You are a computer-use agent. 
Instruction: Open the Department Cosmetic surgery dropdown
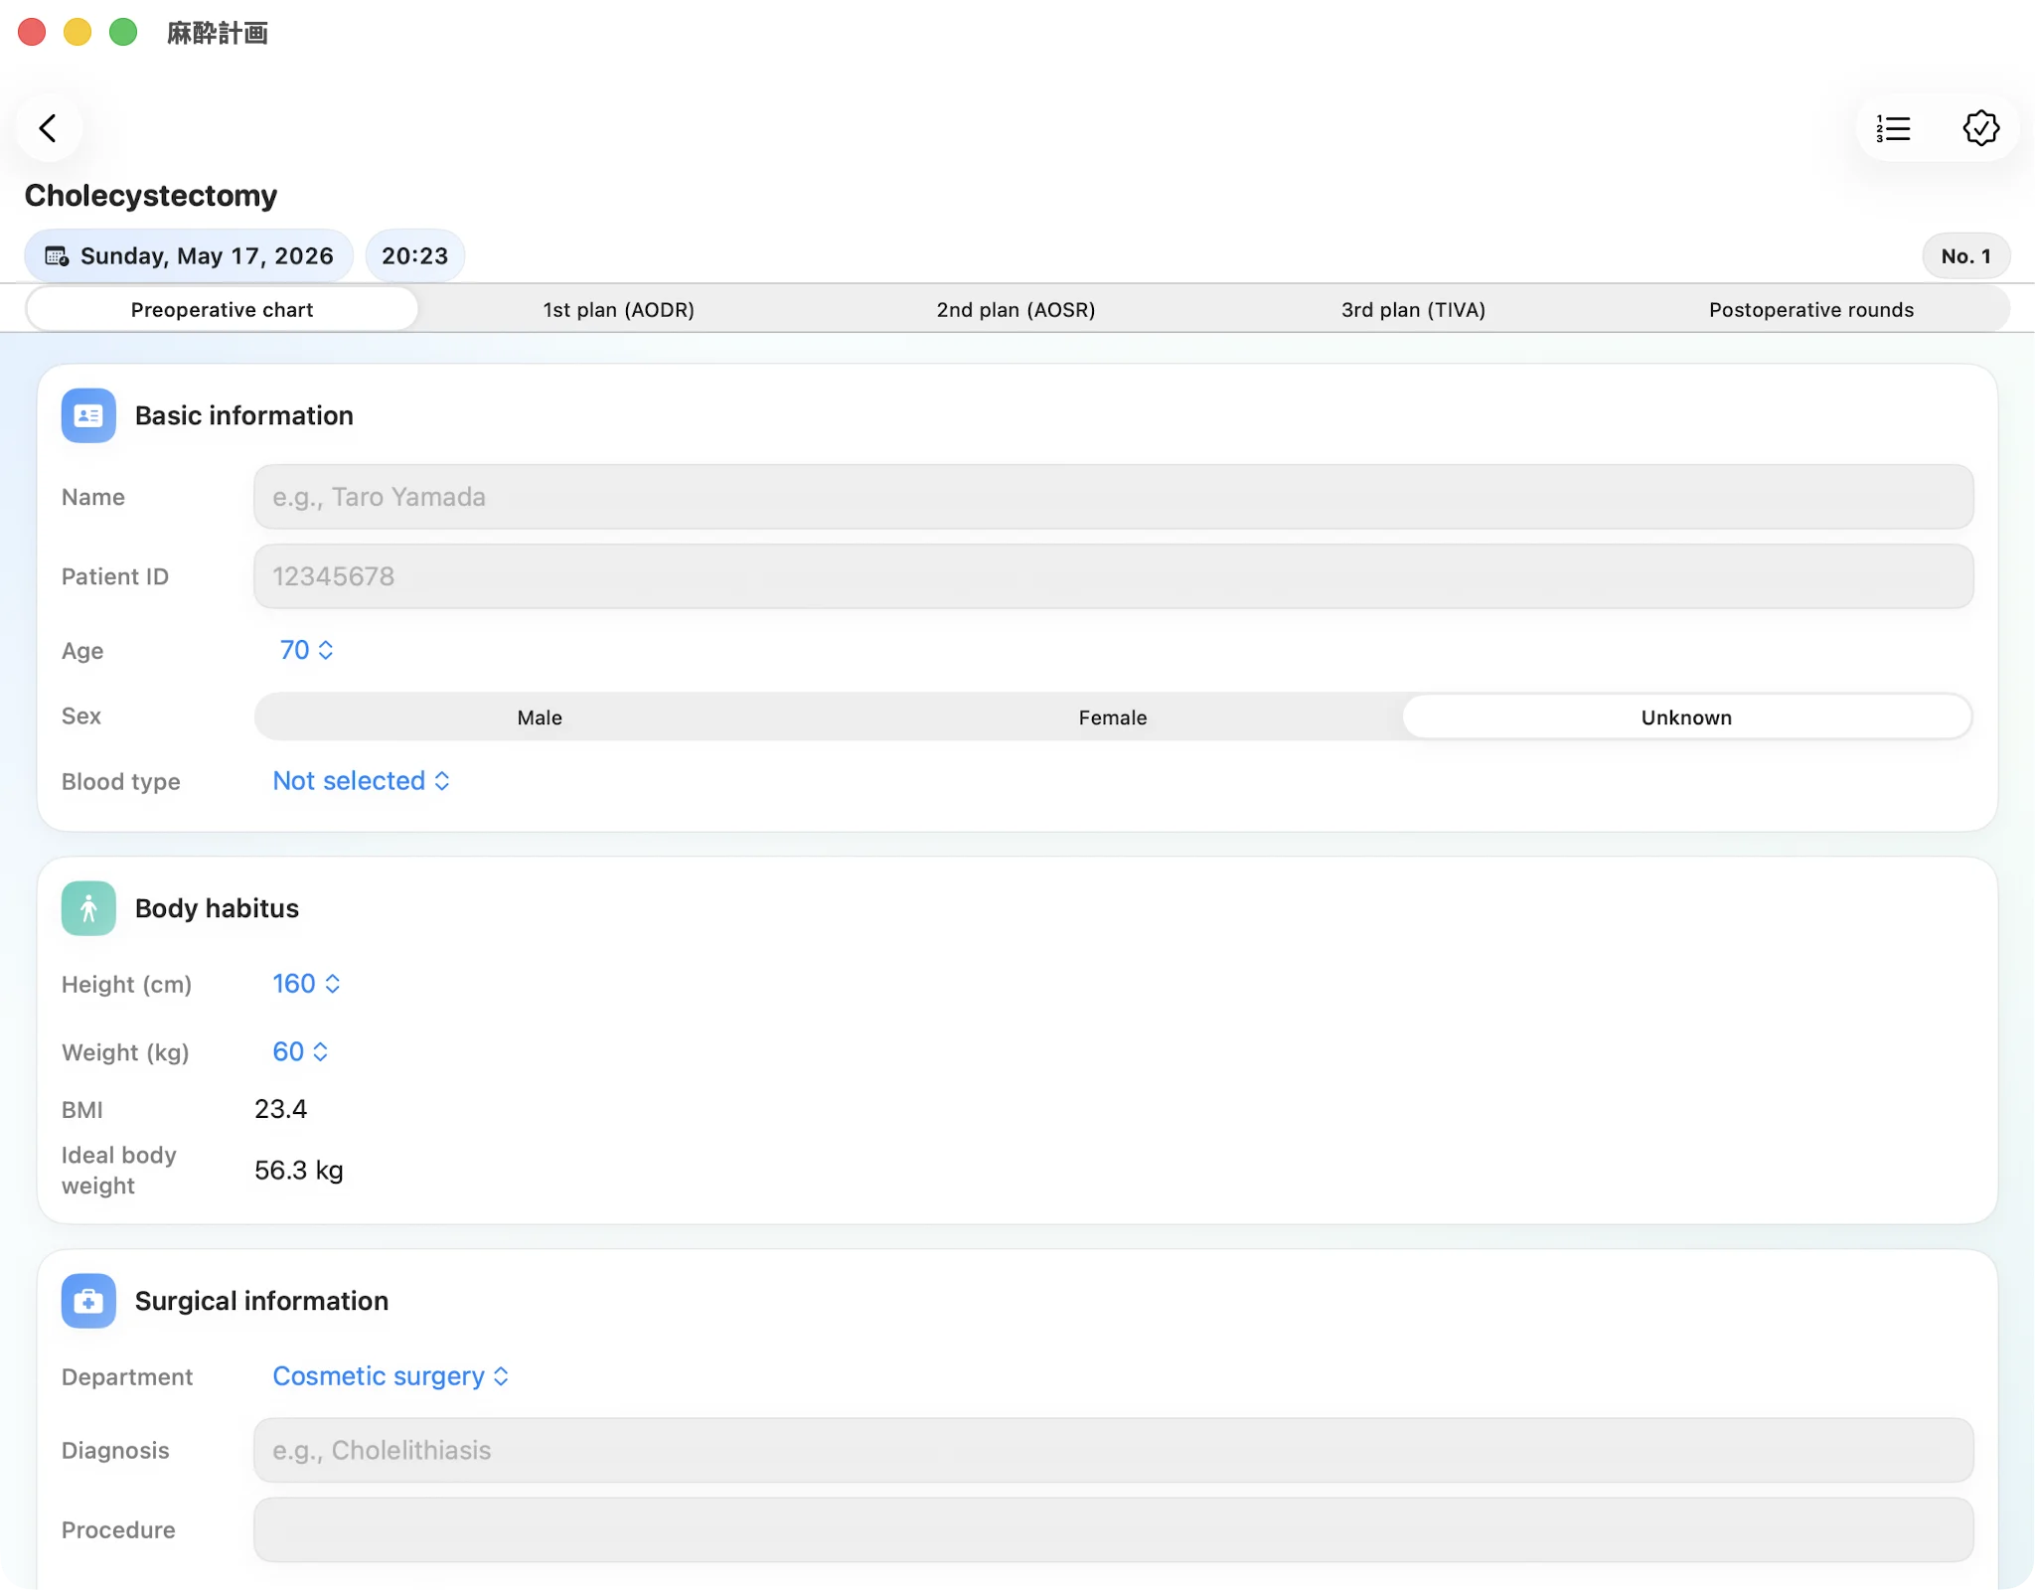(x=391, y=1376)
